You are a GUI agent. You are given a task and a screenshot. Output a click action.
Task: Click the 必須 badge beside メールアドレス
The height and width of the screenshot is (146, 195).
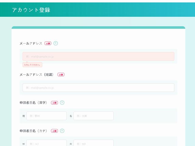(48, 43)
